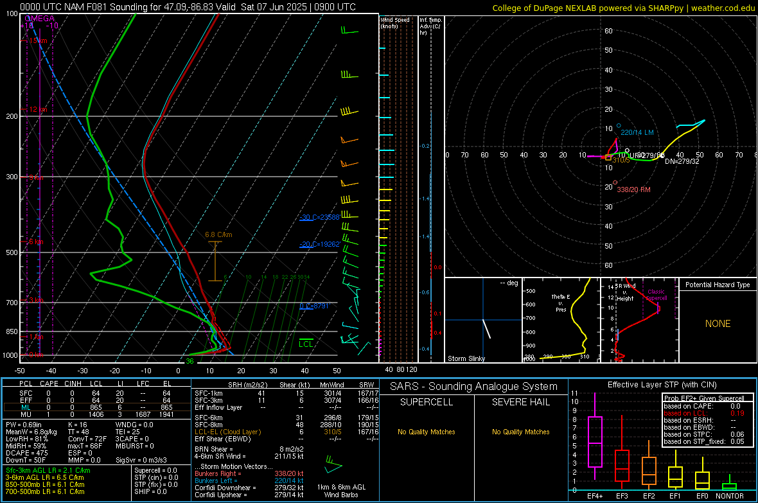The width and height of the screenshot is (758, 503).
Task: Click the NONE hazard type value
Action: (718, 324)
